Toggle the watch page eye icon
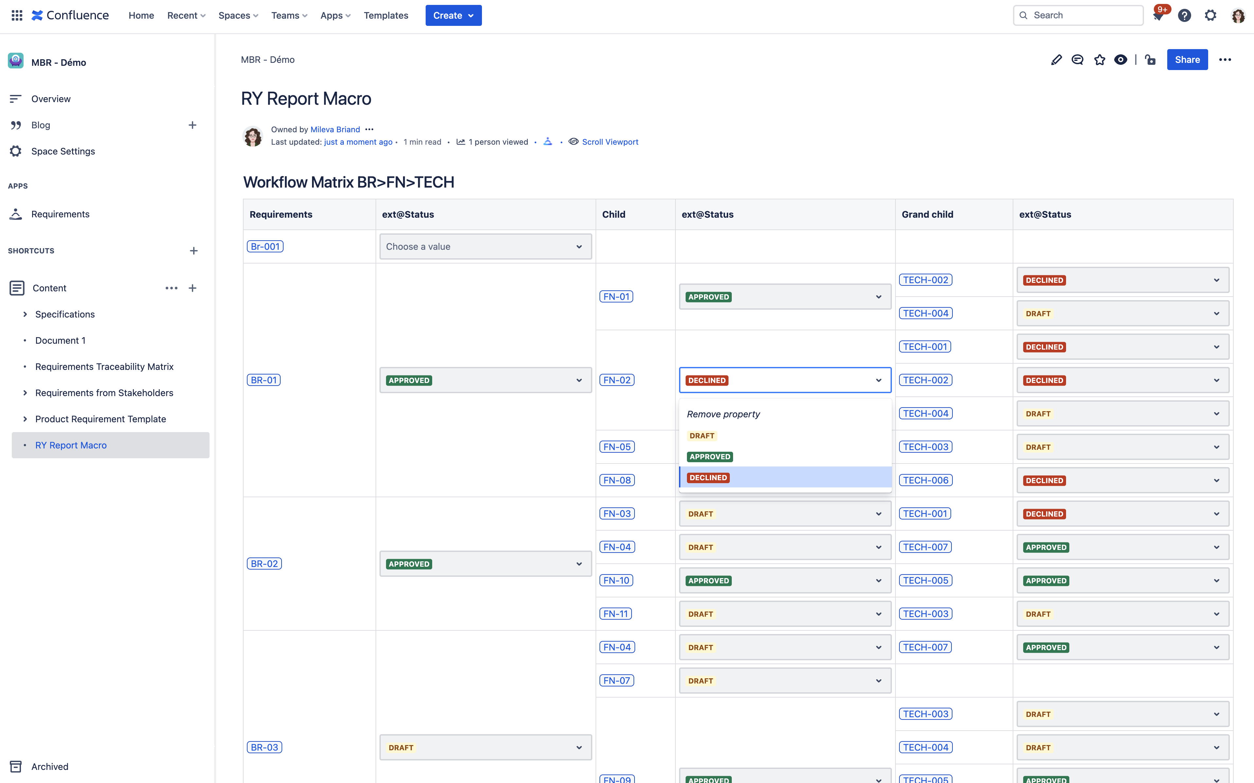 pos(1120,60)
